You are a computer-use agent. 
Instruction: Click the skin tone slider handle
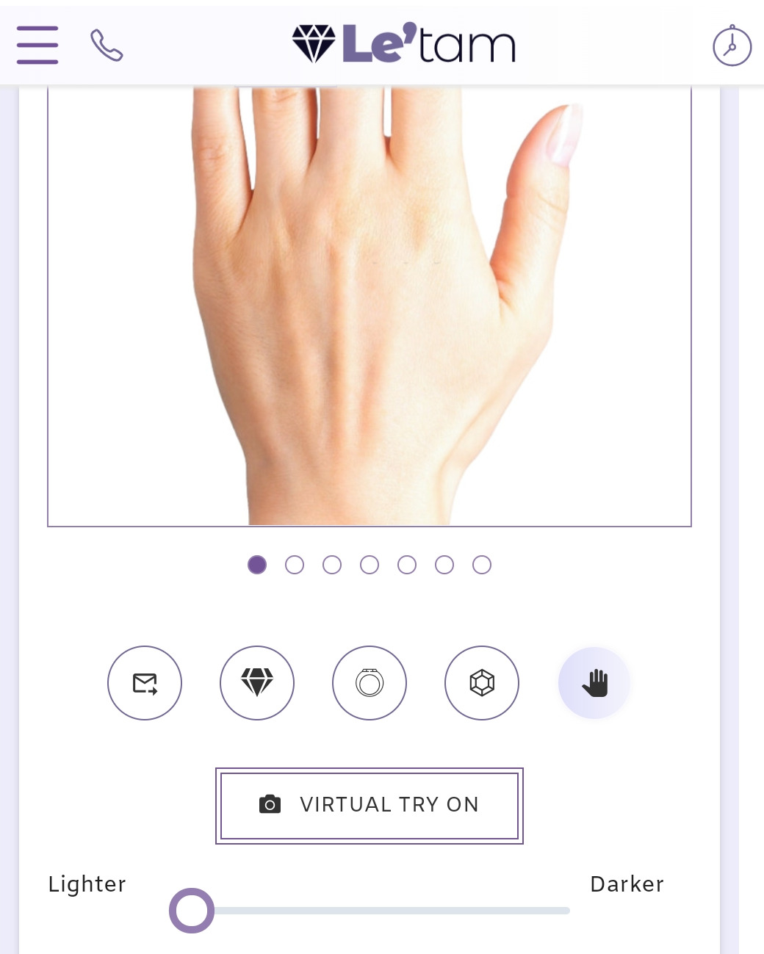click(x=192, y=911)
